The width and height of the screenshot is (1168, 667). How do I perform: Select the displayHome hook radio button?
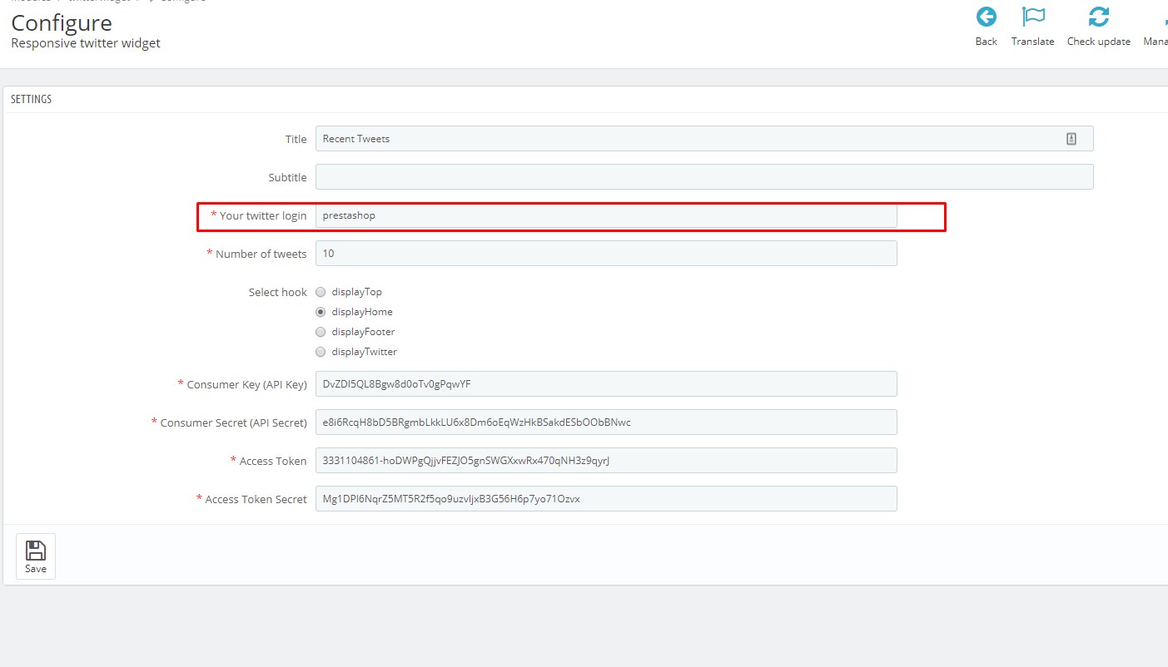pos(321,312)
